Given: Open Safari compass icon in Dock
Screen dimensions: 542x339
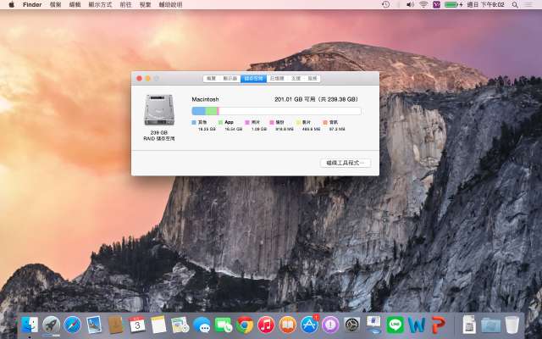Looking at the screenshot, I should pos(73,325).
